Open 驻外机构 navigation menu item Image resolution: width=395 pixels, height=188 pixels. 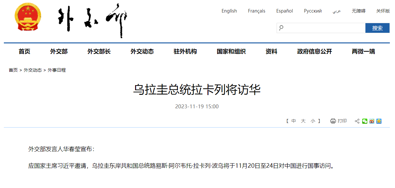185,51
